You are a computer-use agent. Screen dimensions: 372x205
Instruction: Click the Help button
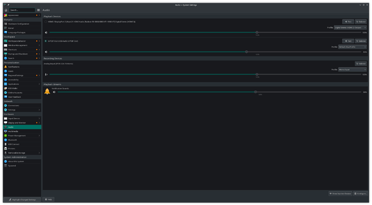49,200
